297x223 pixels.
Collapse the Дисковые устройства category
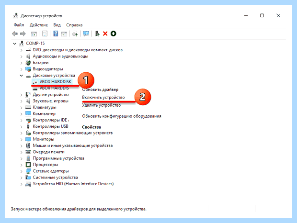pos(22,76)
